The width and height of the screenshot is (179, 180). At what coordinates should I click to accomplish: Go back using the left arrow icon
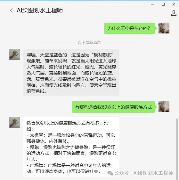pos(11,11)
